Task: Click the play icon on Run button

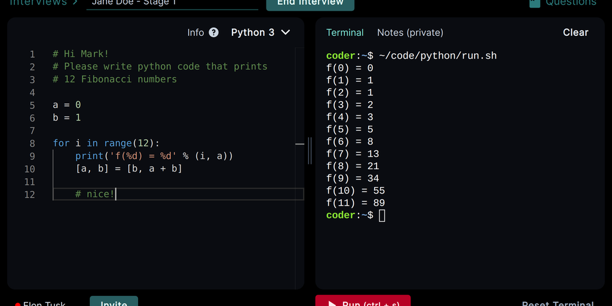Action: [x=332, y=303]
